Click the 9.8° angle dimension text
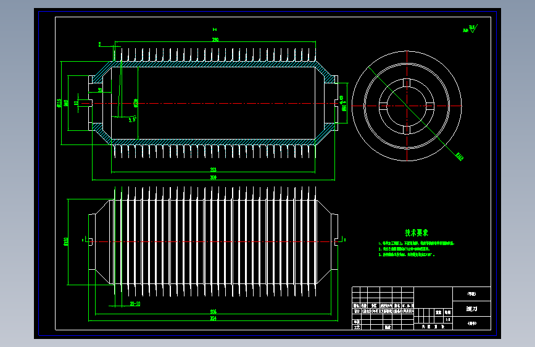 click(x=133, y=120)
